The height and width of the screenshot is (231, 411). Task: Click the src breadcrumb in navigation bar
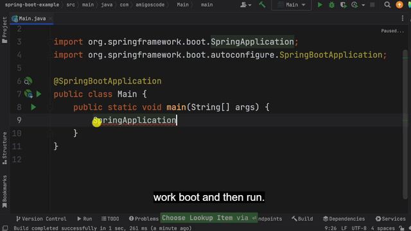point(71,4)
